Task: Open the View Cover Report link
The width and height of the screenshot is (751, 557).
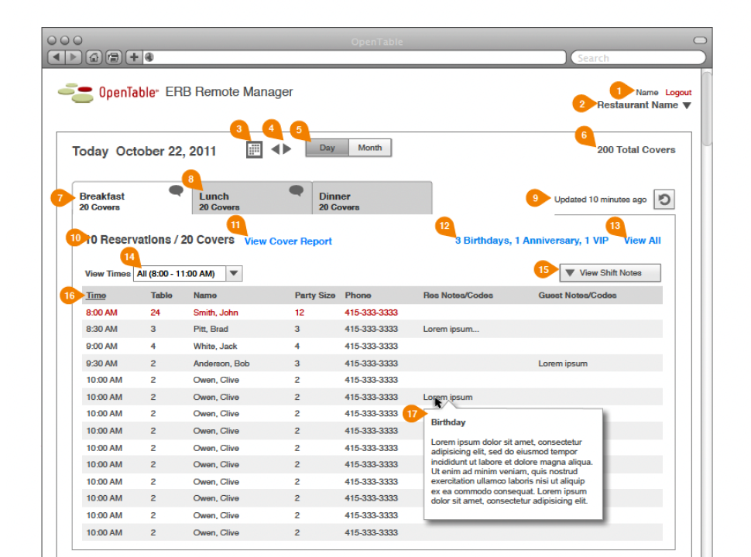Action: [x=288, y=241]
